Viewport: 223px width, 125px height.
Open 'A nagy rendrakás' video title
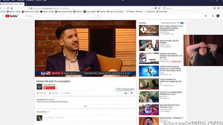click(x=170, y=80)
